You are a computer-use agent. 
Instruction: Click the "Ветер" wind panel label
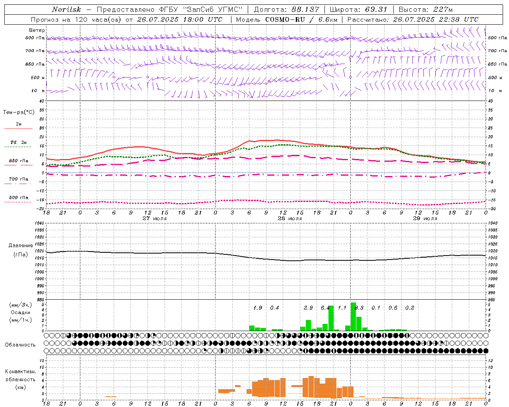(x=37, y=30)
